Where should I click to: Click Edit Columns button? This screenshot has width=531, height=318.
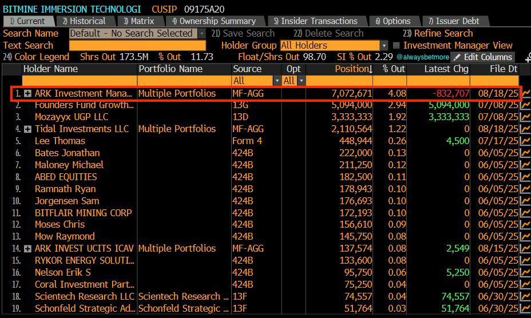click(484, 57)
